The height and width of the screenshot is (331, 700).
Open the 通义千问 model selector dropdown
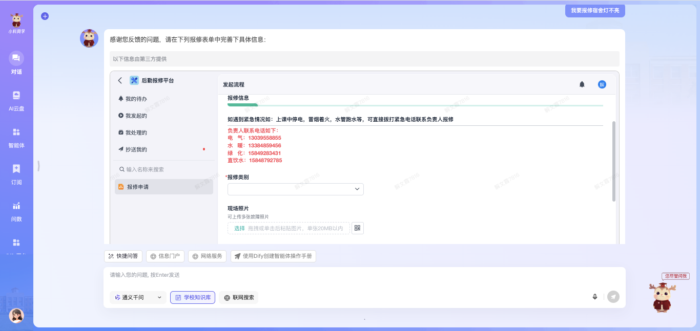pos(138,297)
